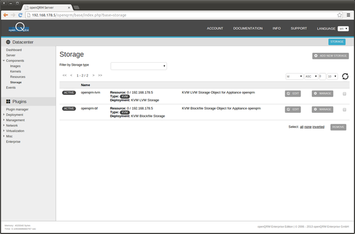Expand the Misc plugins section
This screenshot has height=234, width=355.
click(4, 136)
